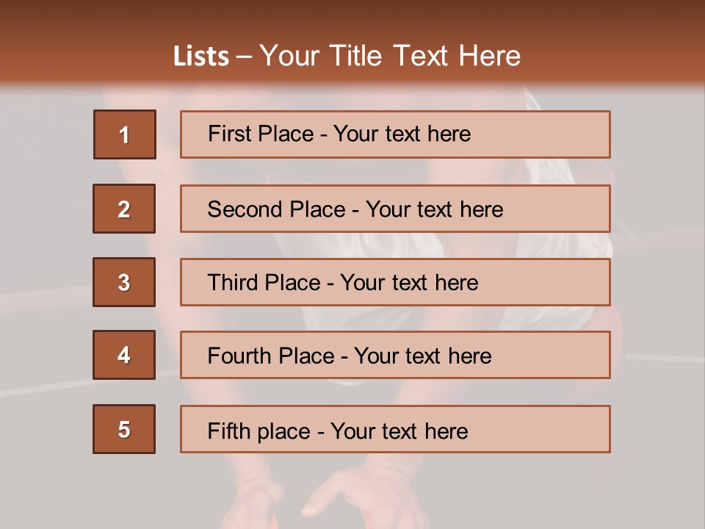
Task: Click the words 'Your Title Text Here'
Action: [x=390, y=56]
